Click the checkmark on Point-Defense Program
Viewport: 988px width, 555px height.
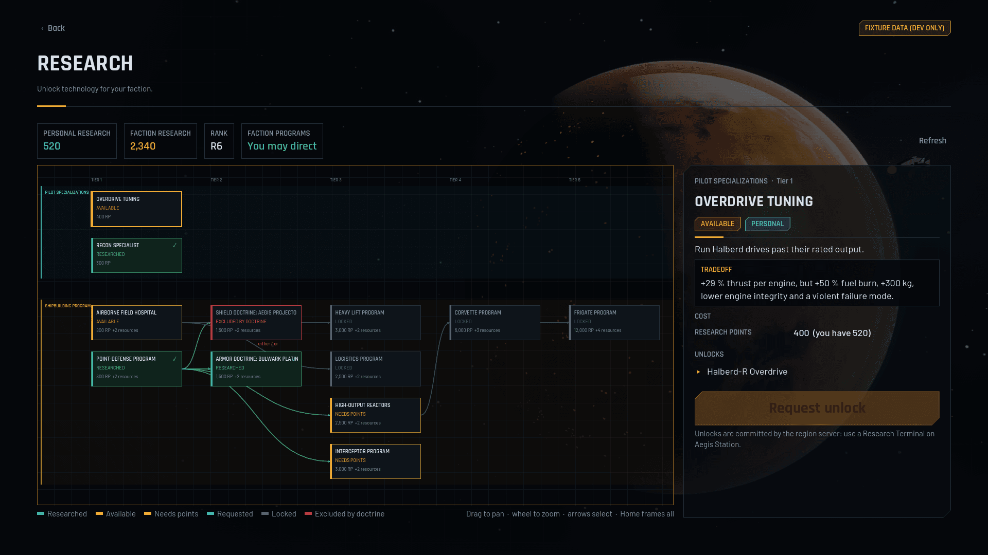coord(174,359)
